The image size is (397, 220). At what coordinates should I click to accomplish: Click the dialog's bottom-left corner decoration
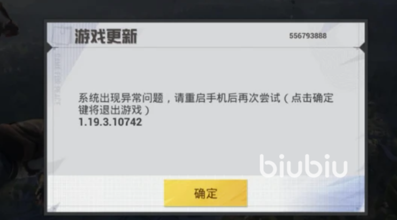point(54,208)
